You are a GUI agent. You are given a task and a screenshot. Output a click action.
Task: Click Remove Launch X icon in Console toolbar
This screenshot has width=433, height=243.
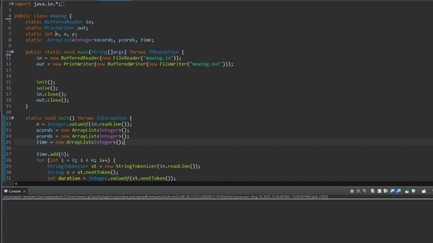(358, 191)
